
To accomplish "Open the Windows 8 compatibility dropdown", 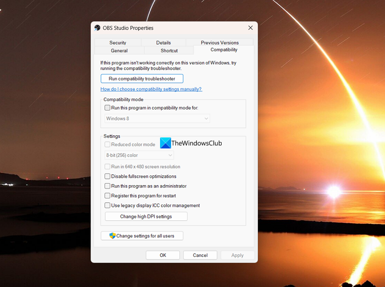I will click(157, 118).
